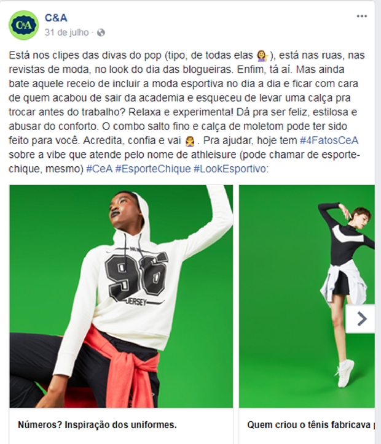Click the white sneaker in second photo
The height and width of the screenshot is (444, 381).
click(345, 373)
